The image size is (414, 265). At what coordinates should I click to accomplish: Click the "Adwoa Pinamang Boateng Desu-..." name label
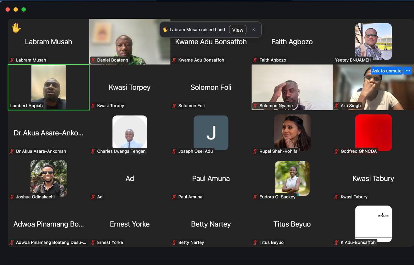(51, 242)
